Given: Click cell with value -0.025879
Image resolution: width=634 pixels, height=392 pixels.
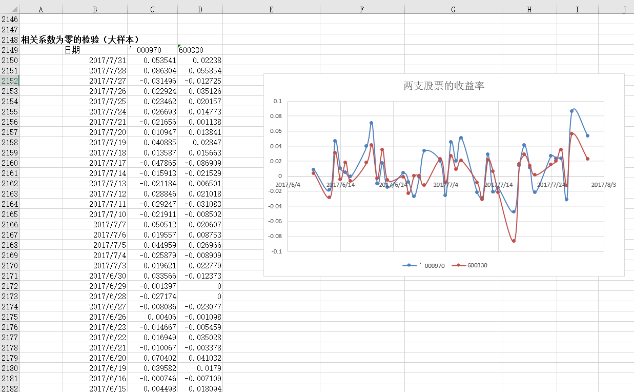Looking at the screenshot, I should pyautogui.click(x=153, y=255).
